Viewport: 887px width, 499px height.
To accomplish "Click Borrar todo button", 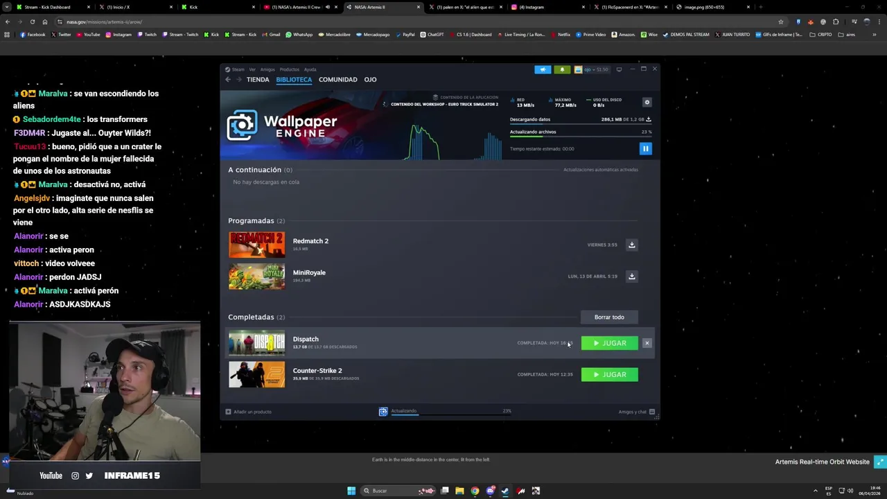I will 609,317.
